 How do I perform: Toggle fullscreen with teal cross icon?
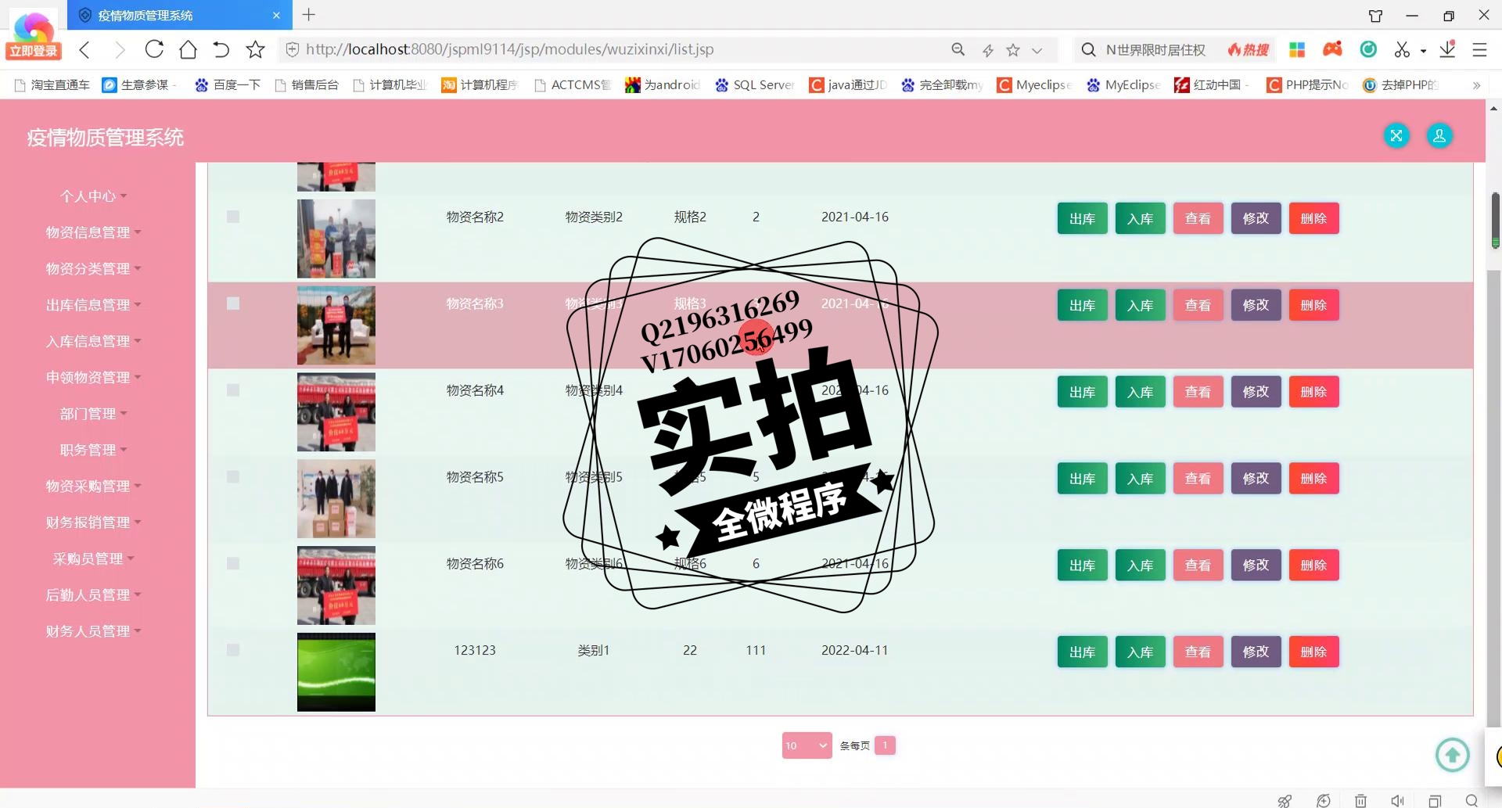click(x=1396, y=135)
